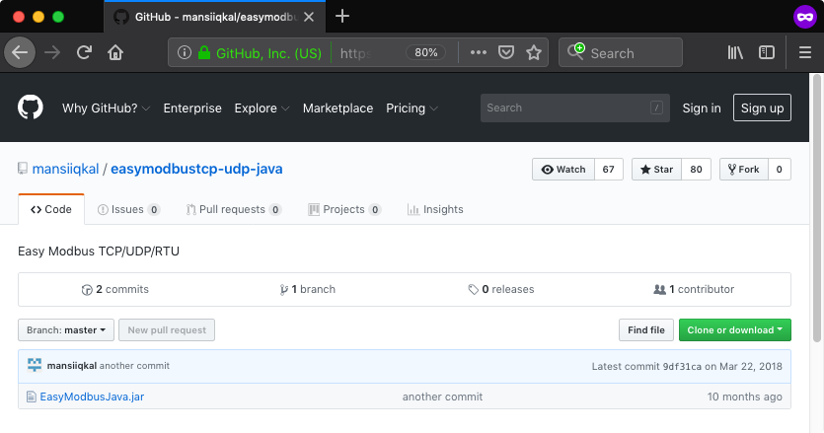The image size is (824, 433).
Task: Open the EasyModbusJava.jar file link
Action: point(92,397)
